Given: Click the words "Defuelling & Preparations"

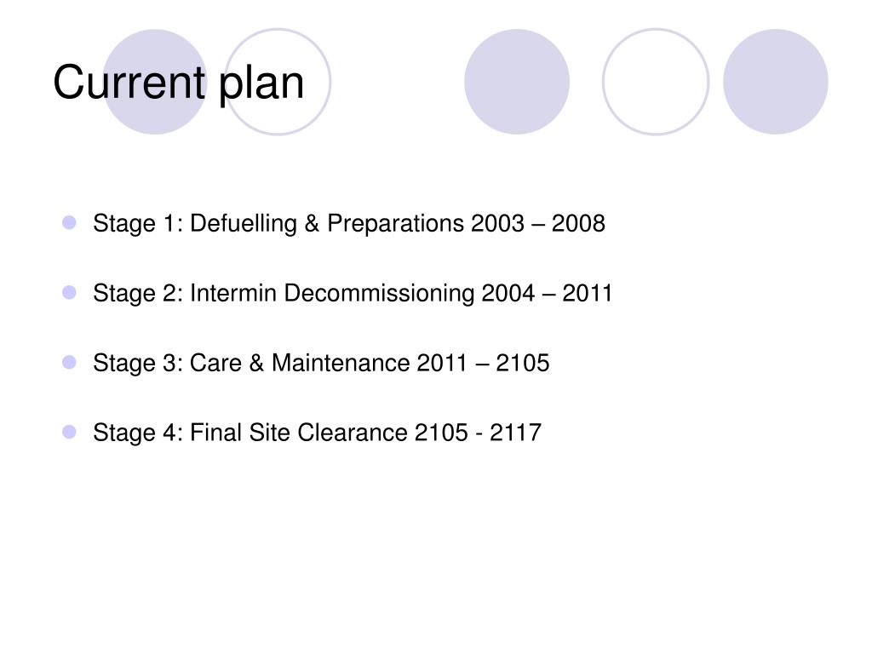Looking at the screenshot, I should [x=327, y=224].
